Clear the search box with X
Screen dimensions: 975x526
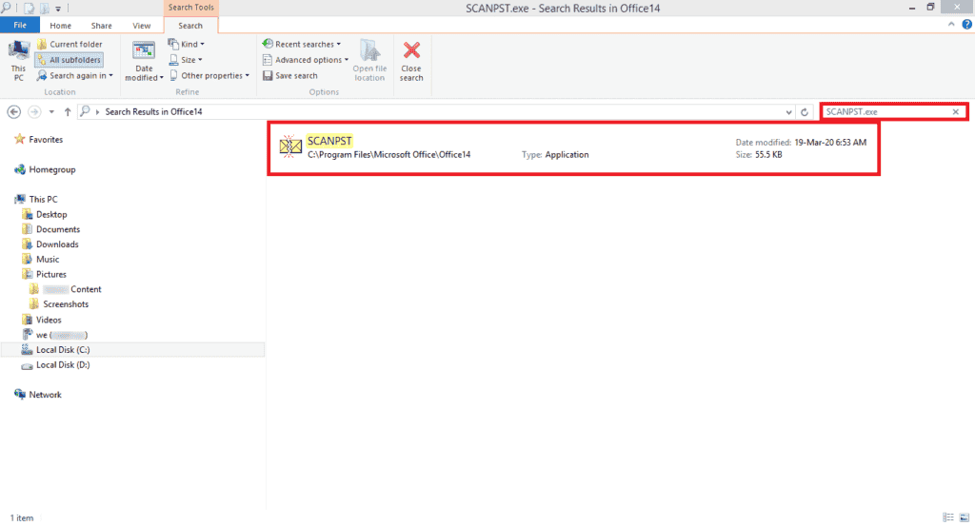click(x=956, y=112)
